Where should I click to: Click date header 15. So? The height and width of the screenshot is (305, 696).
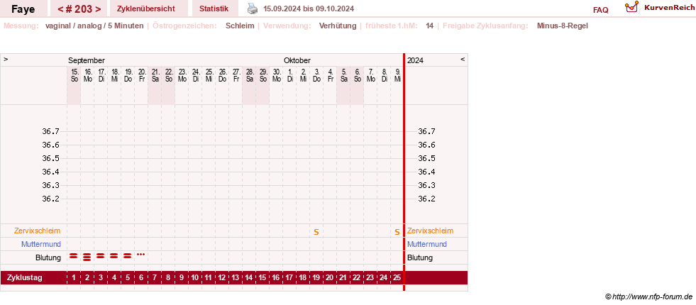(x=74, y=75)
